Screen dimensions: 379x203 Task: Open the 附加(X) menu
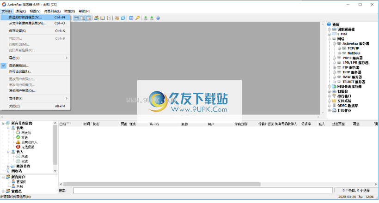70,11
